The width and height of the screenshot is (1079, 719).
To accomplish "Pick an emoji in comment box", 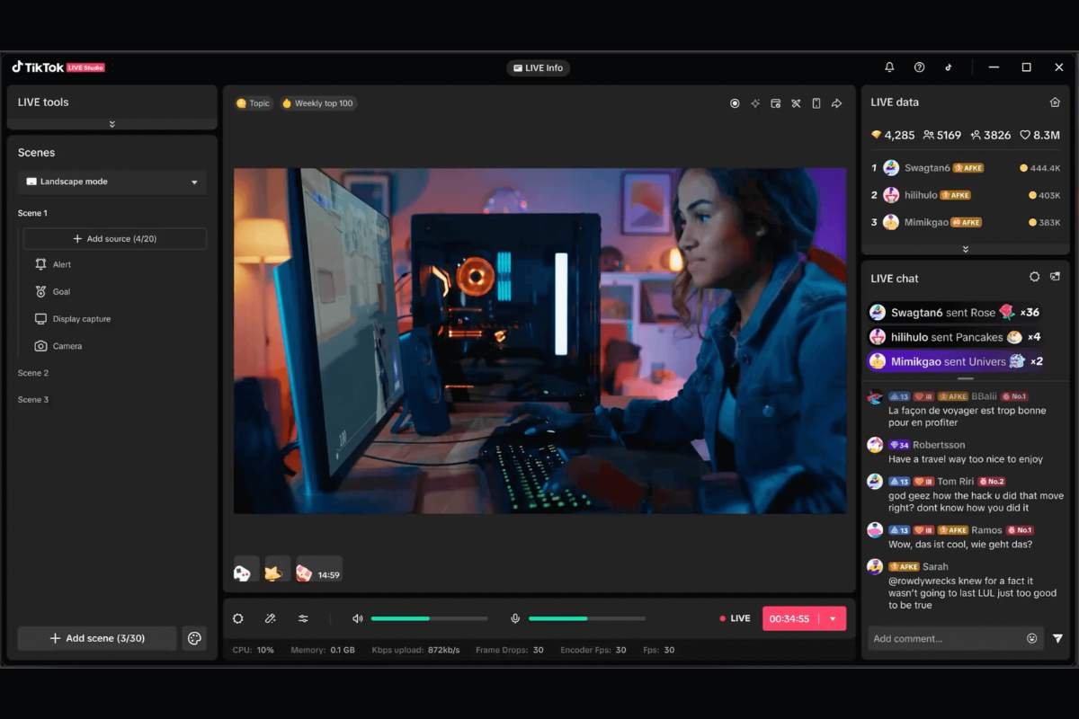I will [1031, 639].
